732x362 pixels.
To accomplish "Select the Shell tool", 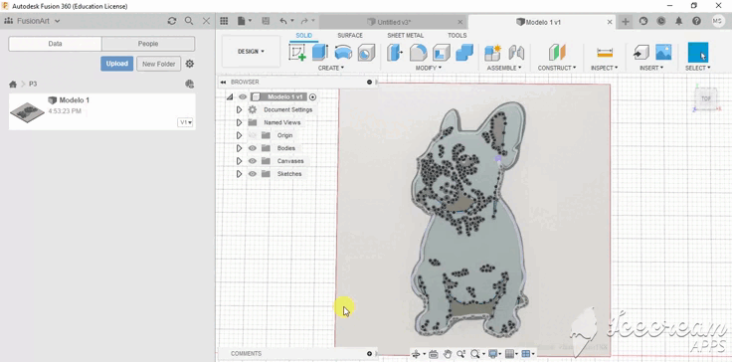I will [442, 53].
